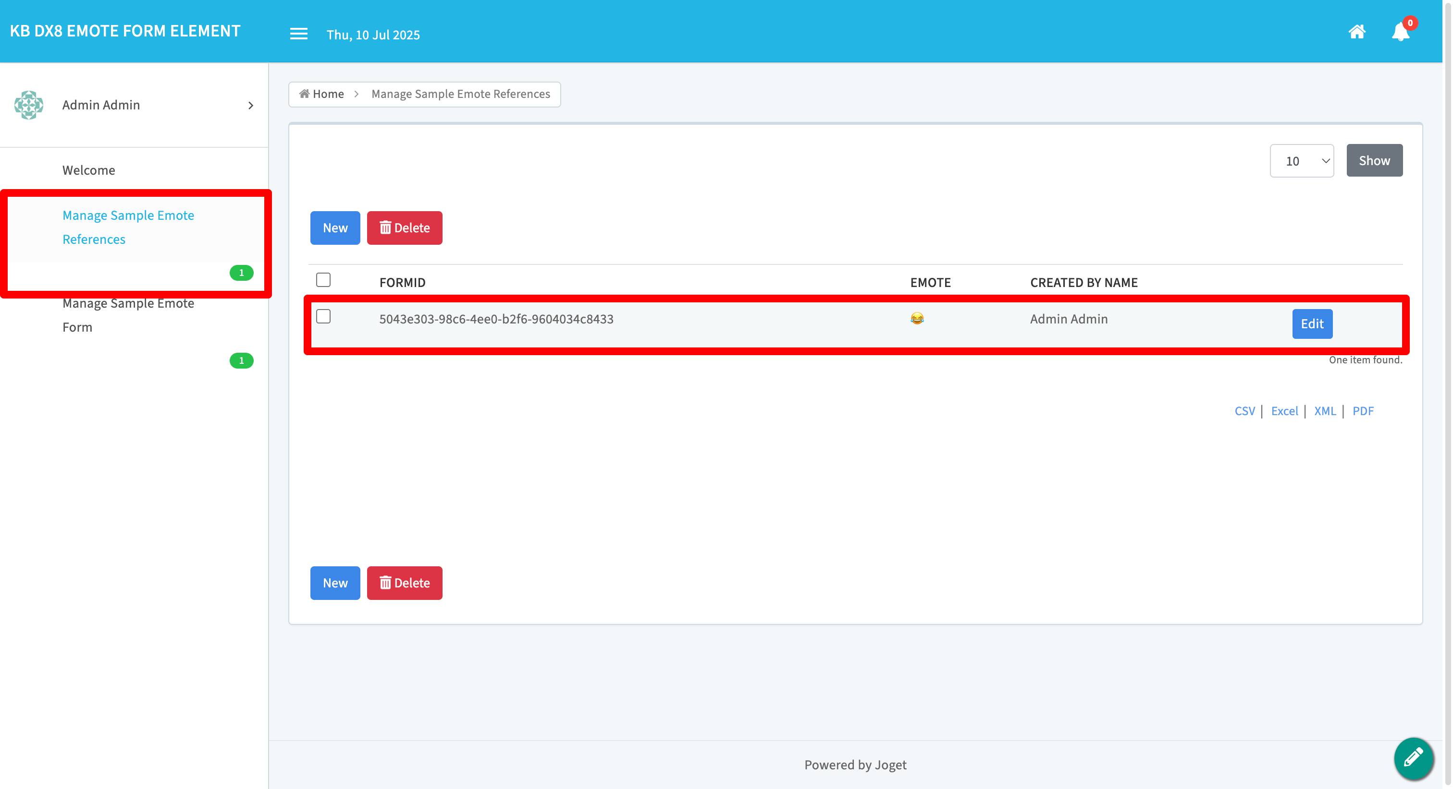Click Edit button for Admin Admin row
Image resolution: width=1453 pixels, height=789 pixels.
[1312, 323]
